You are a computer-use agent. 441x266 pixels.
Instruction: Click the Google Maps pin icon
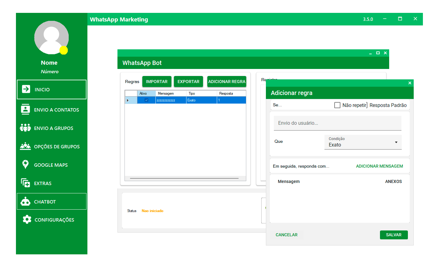25,165
